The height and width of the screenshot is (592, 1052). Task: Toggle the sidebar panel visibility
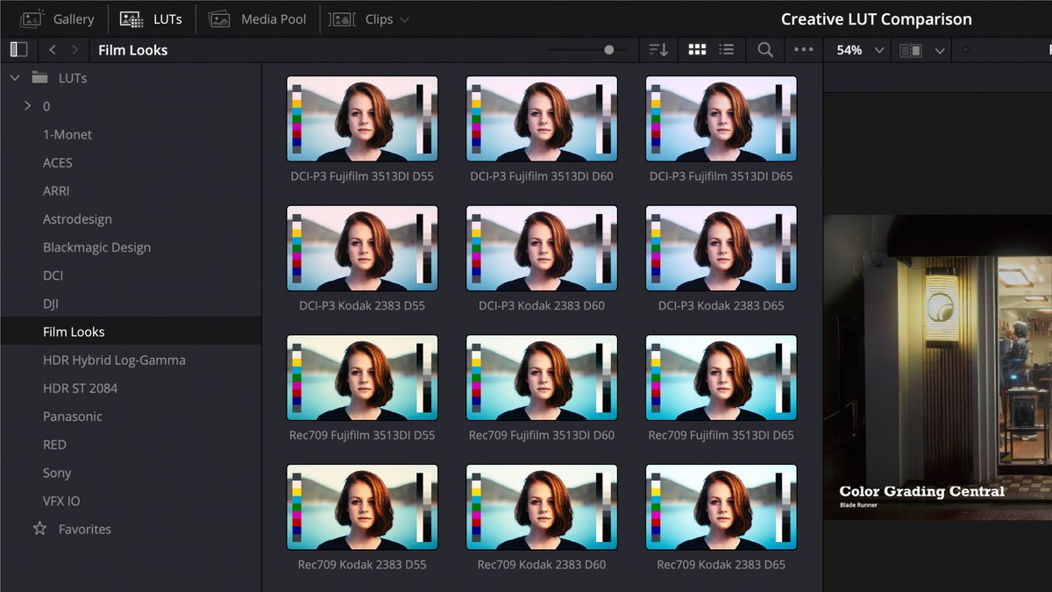[18, 49]
